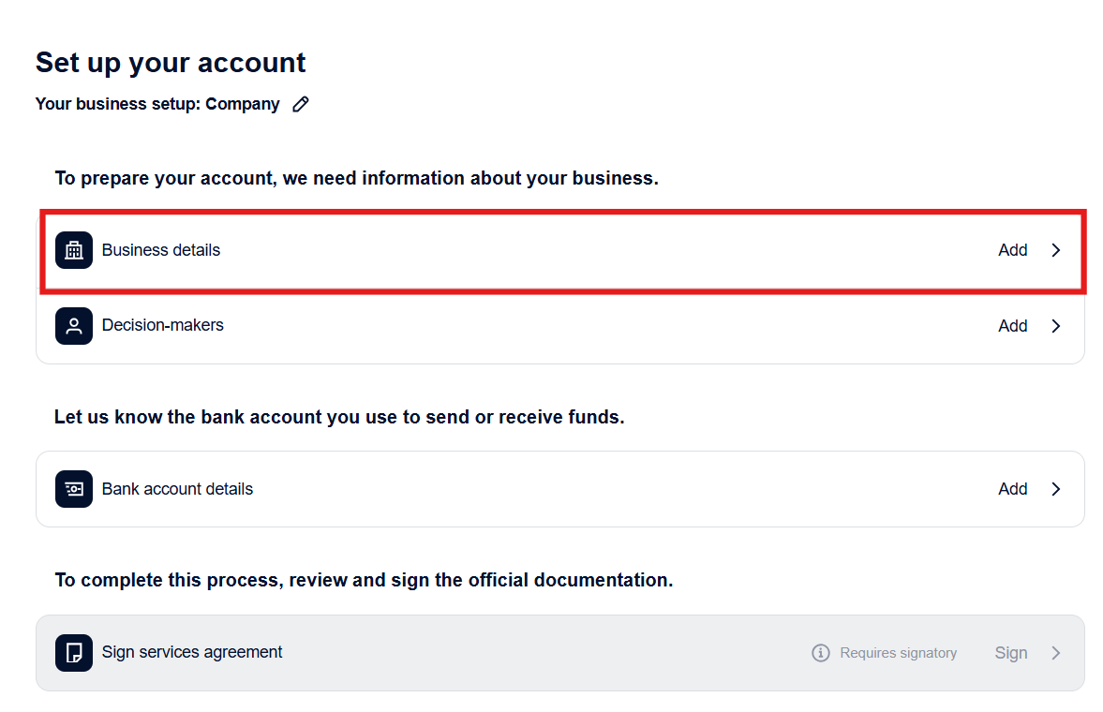The height and width of the screenshot is (712, 1103).
Task: Click the info icon beside Requires signatory
Action: pos(820,653)
